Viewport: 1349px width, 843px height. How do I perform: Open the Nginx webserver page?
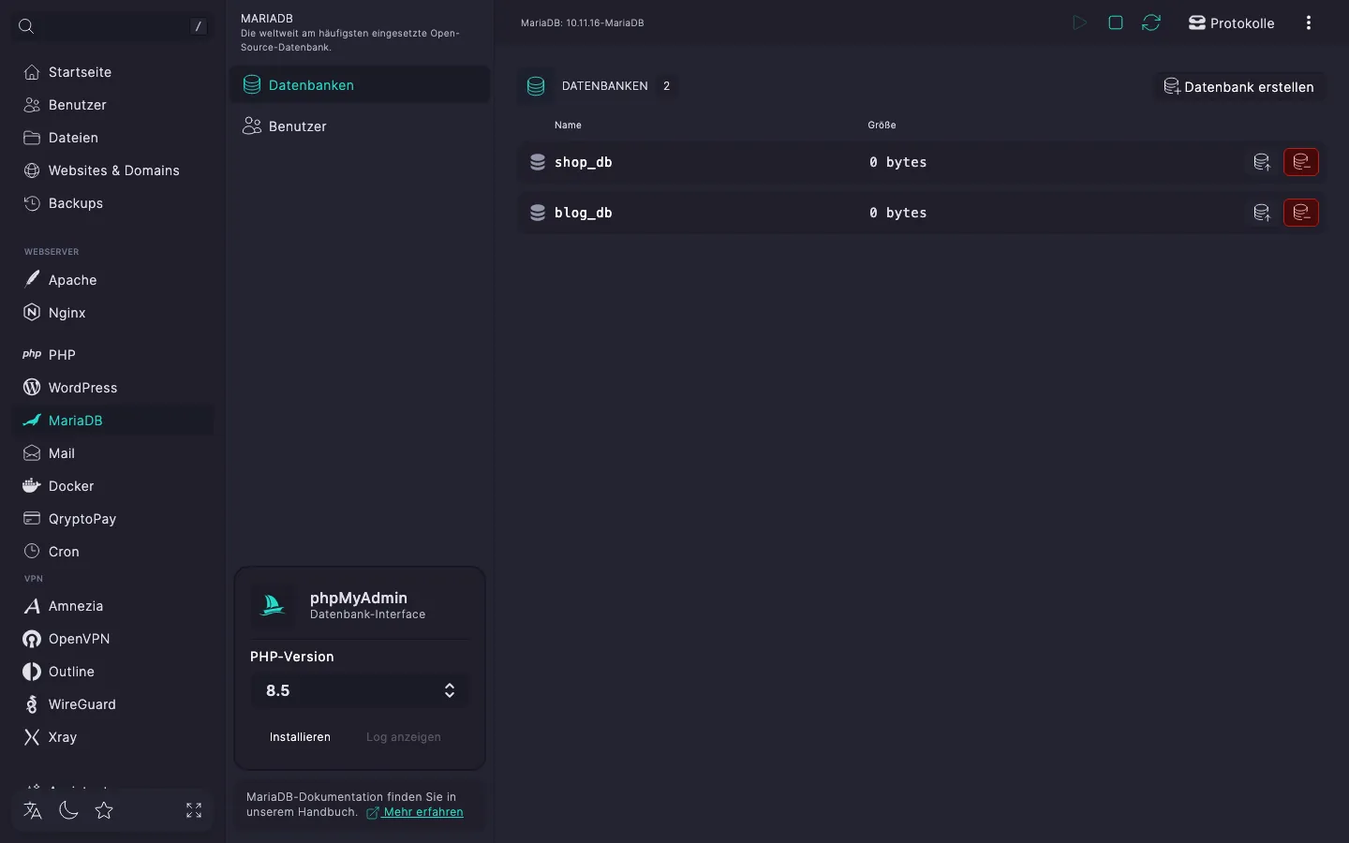tap(112, 313)
